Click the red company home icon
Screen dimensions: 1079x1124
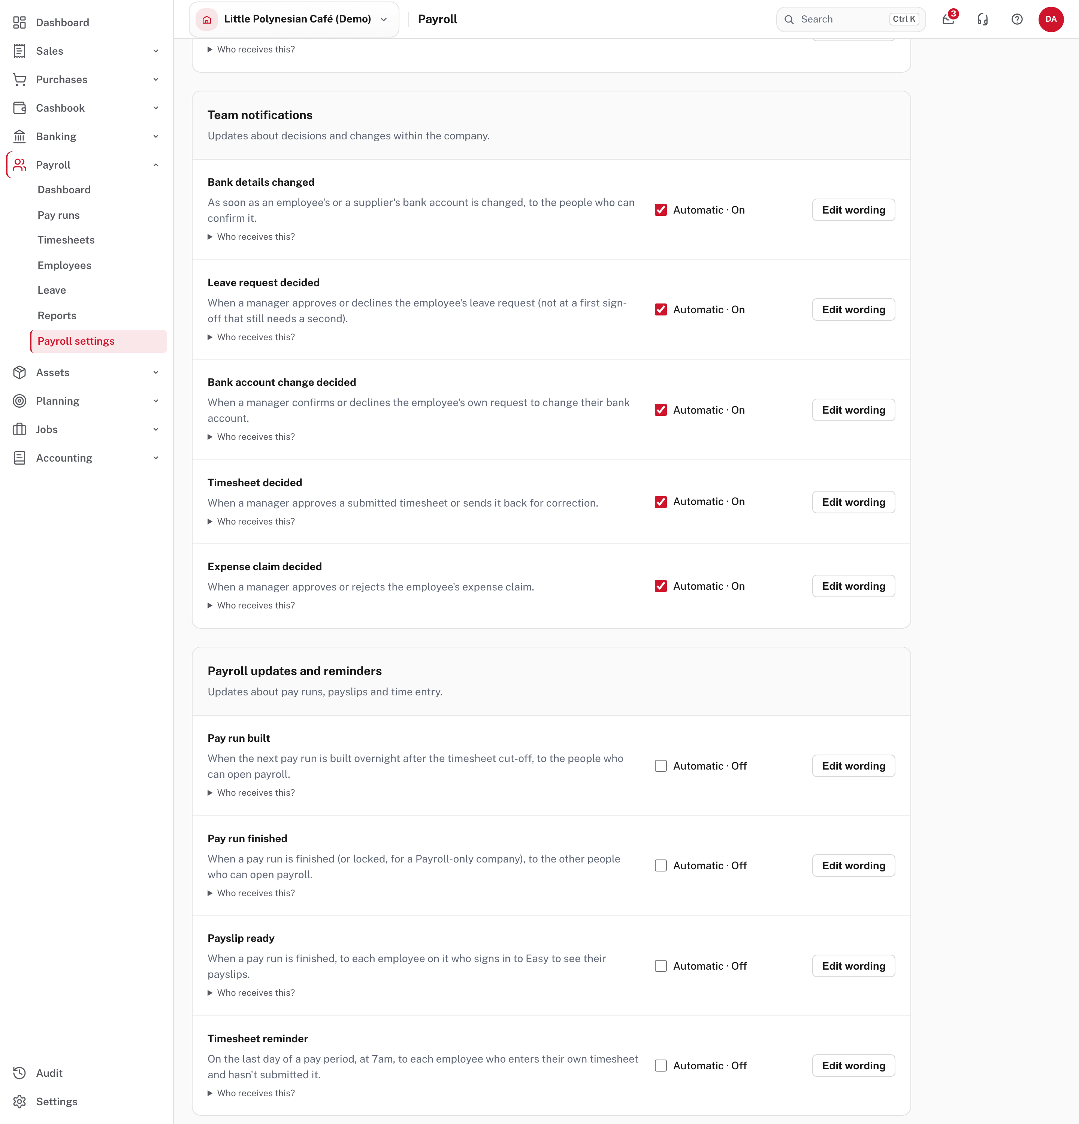(207, 19)
